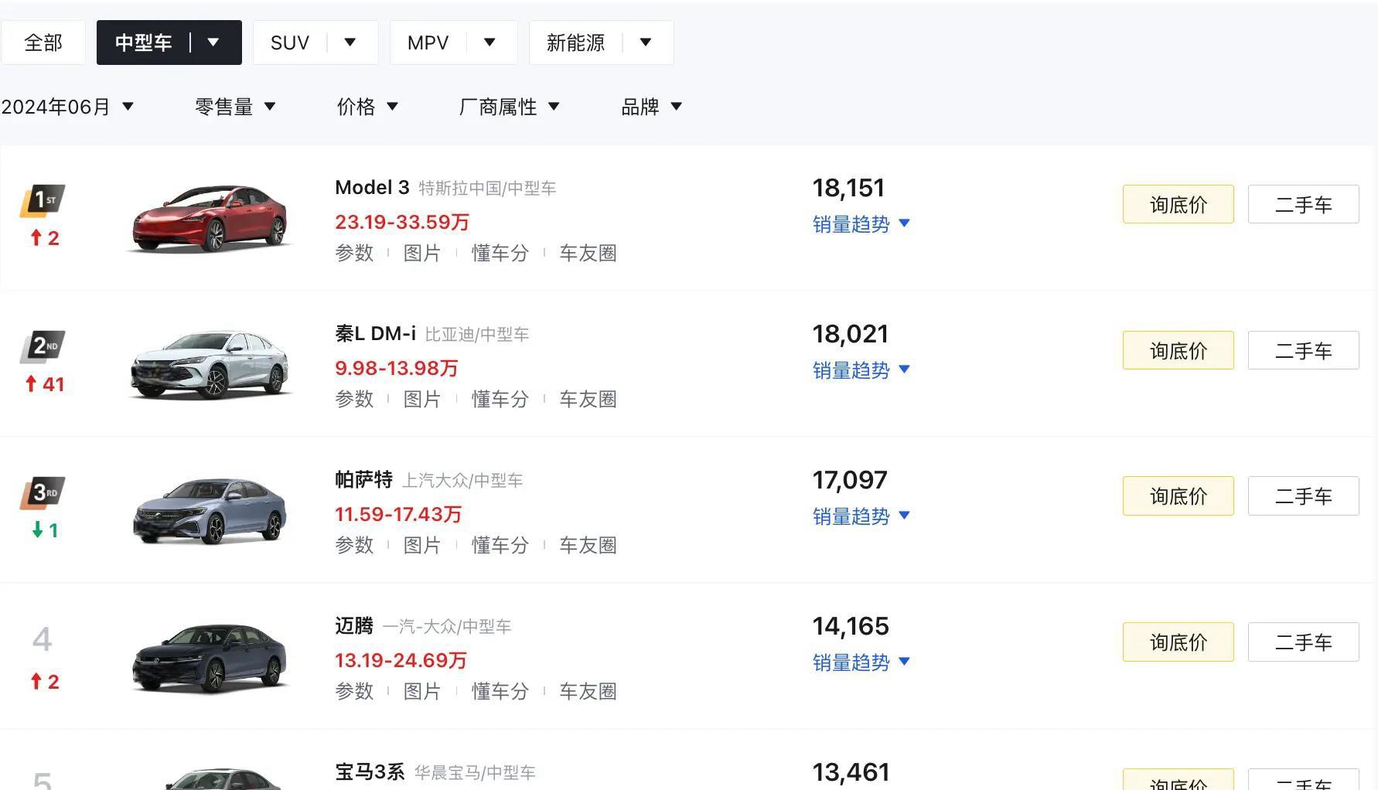Open the 秦L DM-i car thumbnail
The image size is (1378, 790).
(x=210, y=365)
